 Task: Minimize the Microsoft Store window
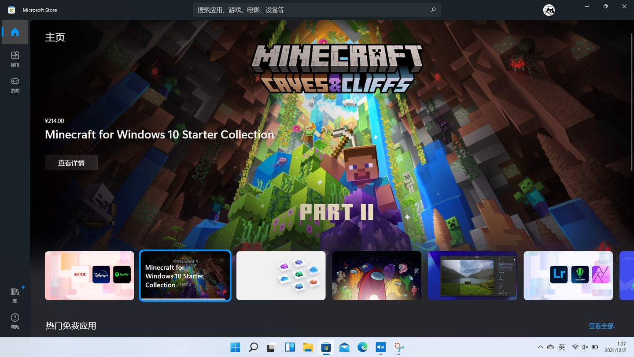point(587,6)
